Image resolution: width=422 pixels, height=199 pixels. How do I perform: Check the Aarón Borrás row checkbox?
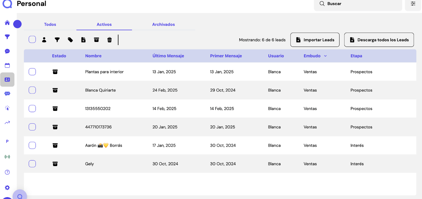click(32, 145)
